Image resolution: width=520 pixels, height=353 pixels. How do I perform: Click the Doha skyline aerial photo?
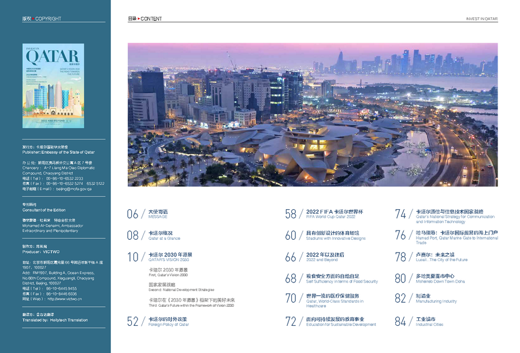coord(313,114)
